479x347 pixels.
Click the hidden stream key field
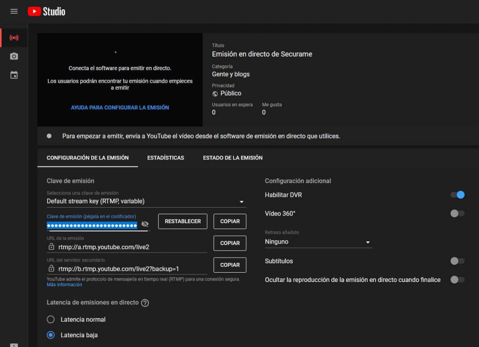coord(92,225)
